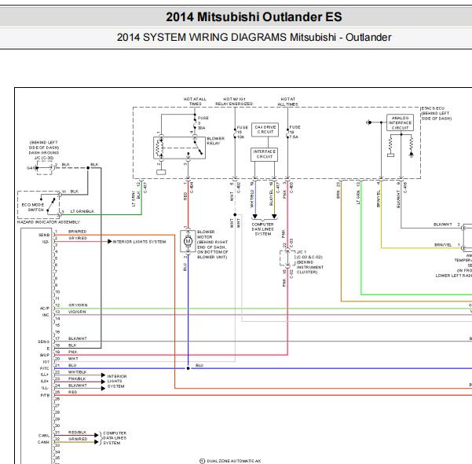Click the 'AC/P' pin name

pos(45,309)
